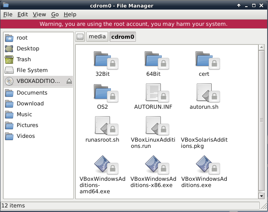
Task: Go to the media path button
Action: 97,37
